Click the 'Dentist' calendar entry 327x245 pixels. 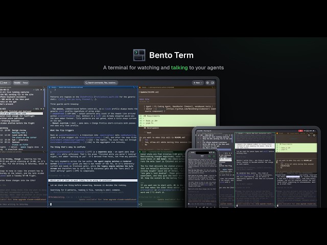click(16, 142)
